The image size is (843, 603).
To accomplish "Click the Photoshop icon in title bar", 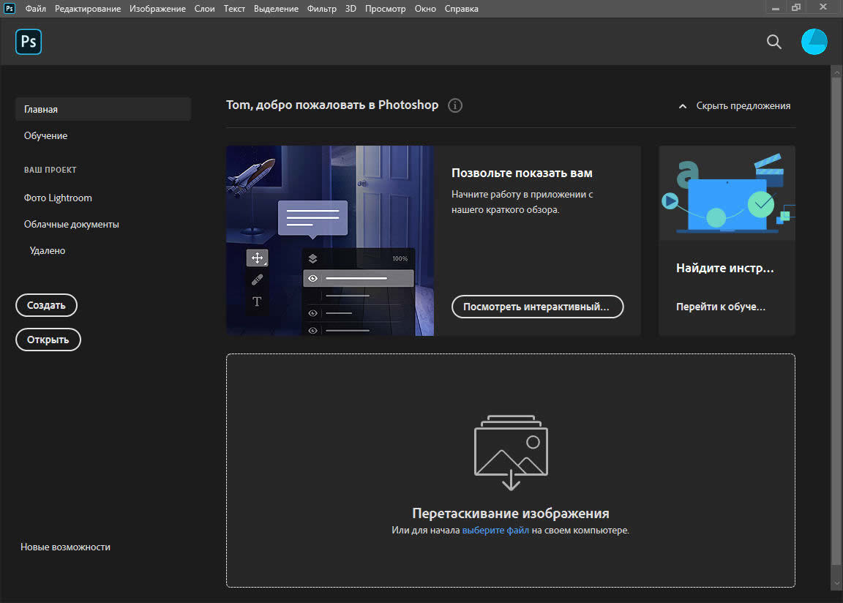I will click(9, 9).
